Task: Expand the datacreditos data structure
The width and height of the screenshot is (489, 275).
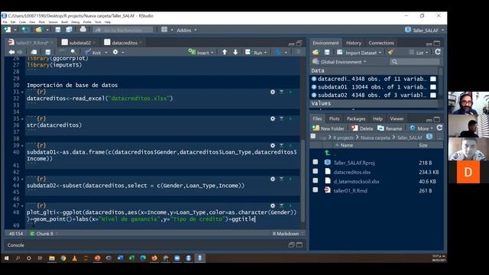Action: pos(314,79)
